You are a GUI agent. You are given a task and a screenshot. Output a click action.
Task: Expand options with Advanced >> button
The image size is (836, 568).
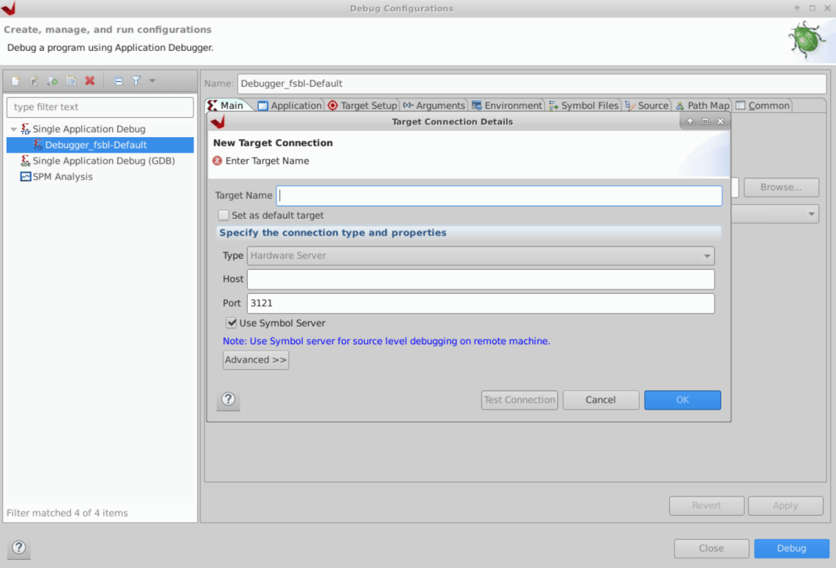[x=256, y=360]
